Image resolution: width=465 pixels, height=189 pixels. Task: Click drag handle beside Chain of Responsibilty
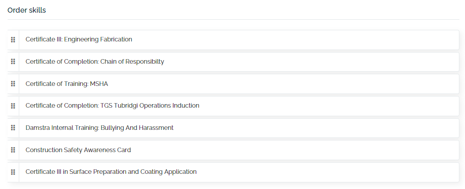coord(13,62)
